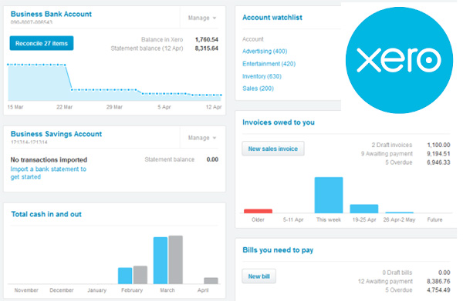The image size is (463, 301).
Task: Open the Business Savings Account heading link
Action: (x=56, y=134)
